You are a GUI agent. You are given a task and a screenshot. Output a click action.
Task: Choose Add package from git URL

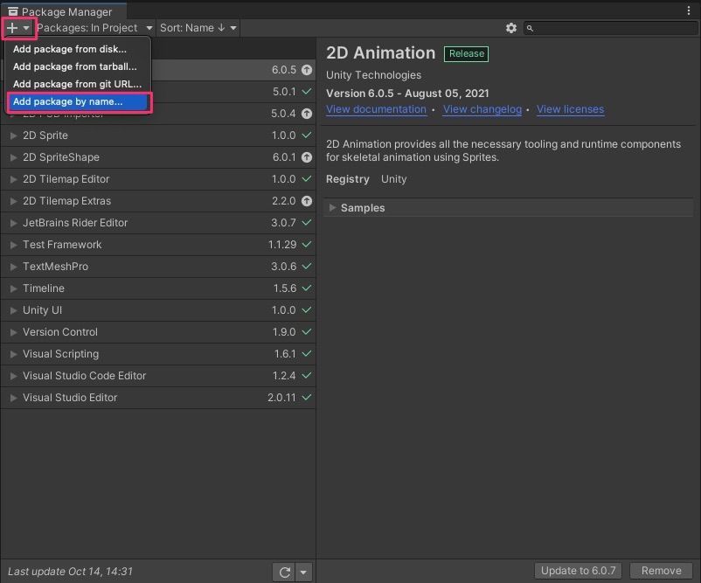tap(77, 84)
